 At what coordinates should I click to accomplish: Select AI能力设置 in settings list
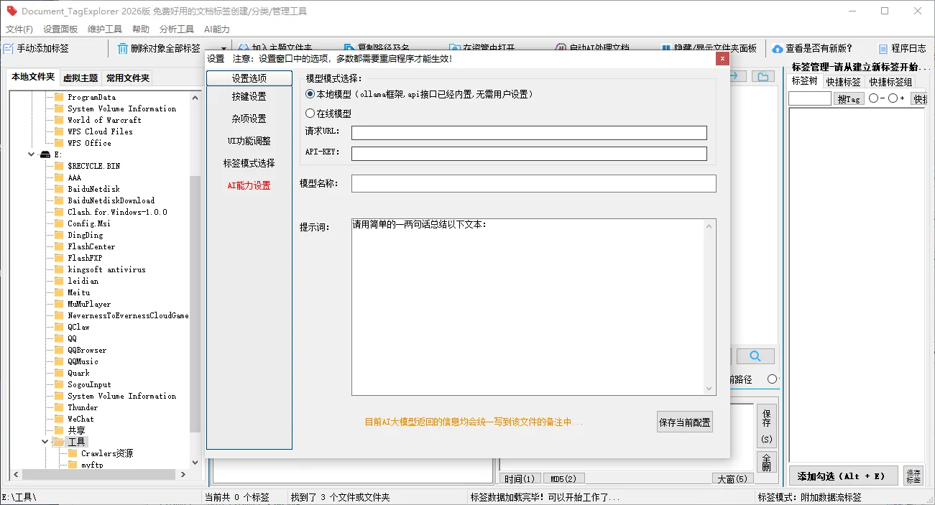tap(249, 185)
